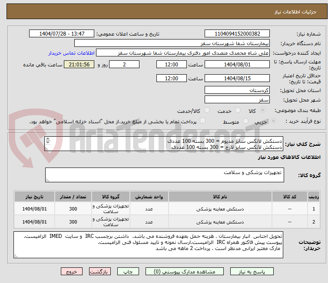
Task: Click quantity 300 in row 1
Action: tap(73, 209)
